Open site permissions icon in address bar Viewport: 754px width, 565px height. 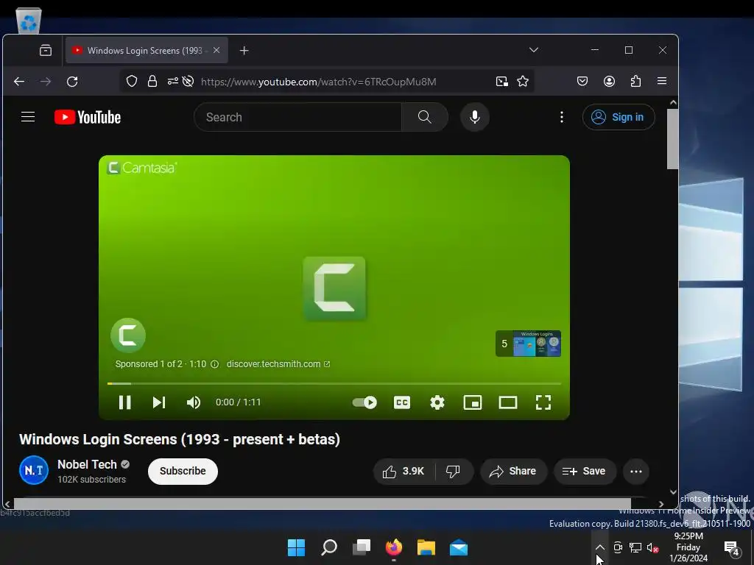tap(172, 81)
